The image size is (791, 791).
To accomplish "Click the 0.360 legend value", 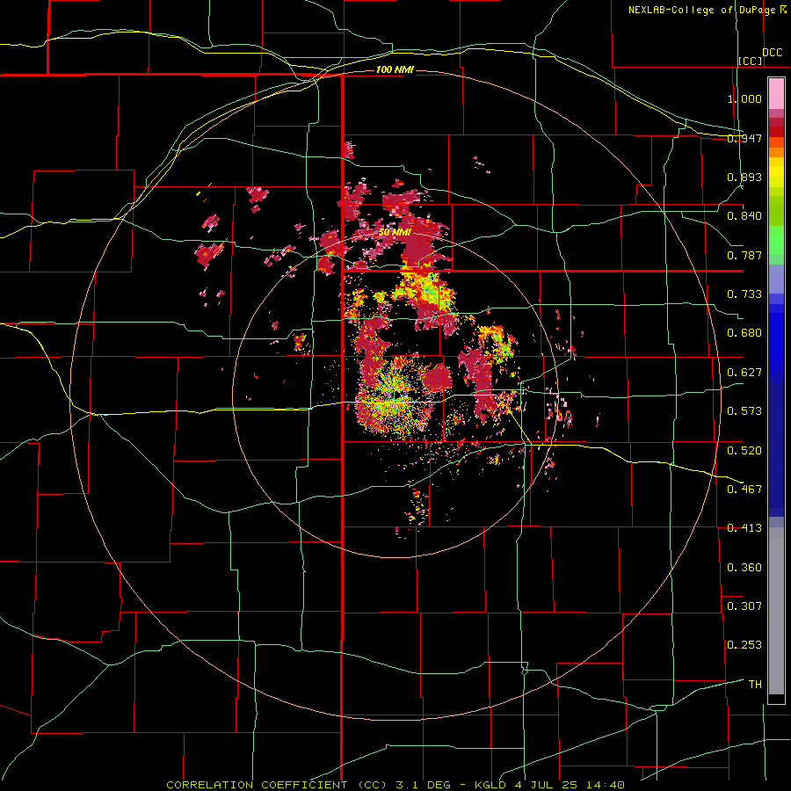I will point(744,568).
